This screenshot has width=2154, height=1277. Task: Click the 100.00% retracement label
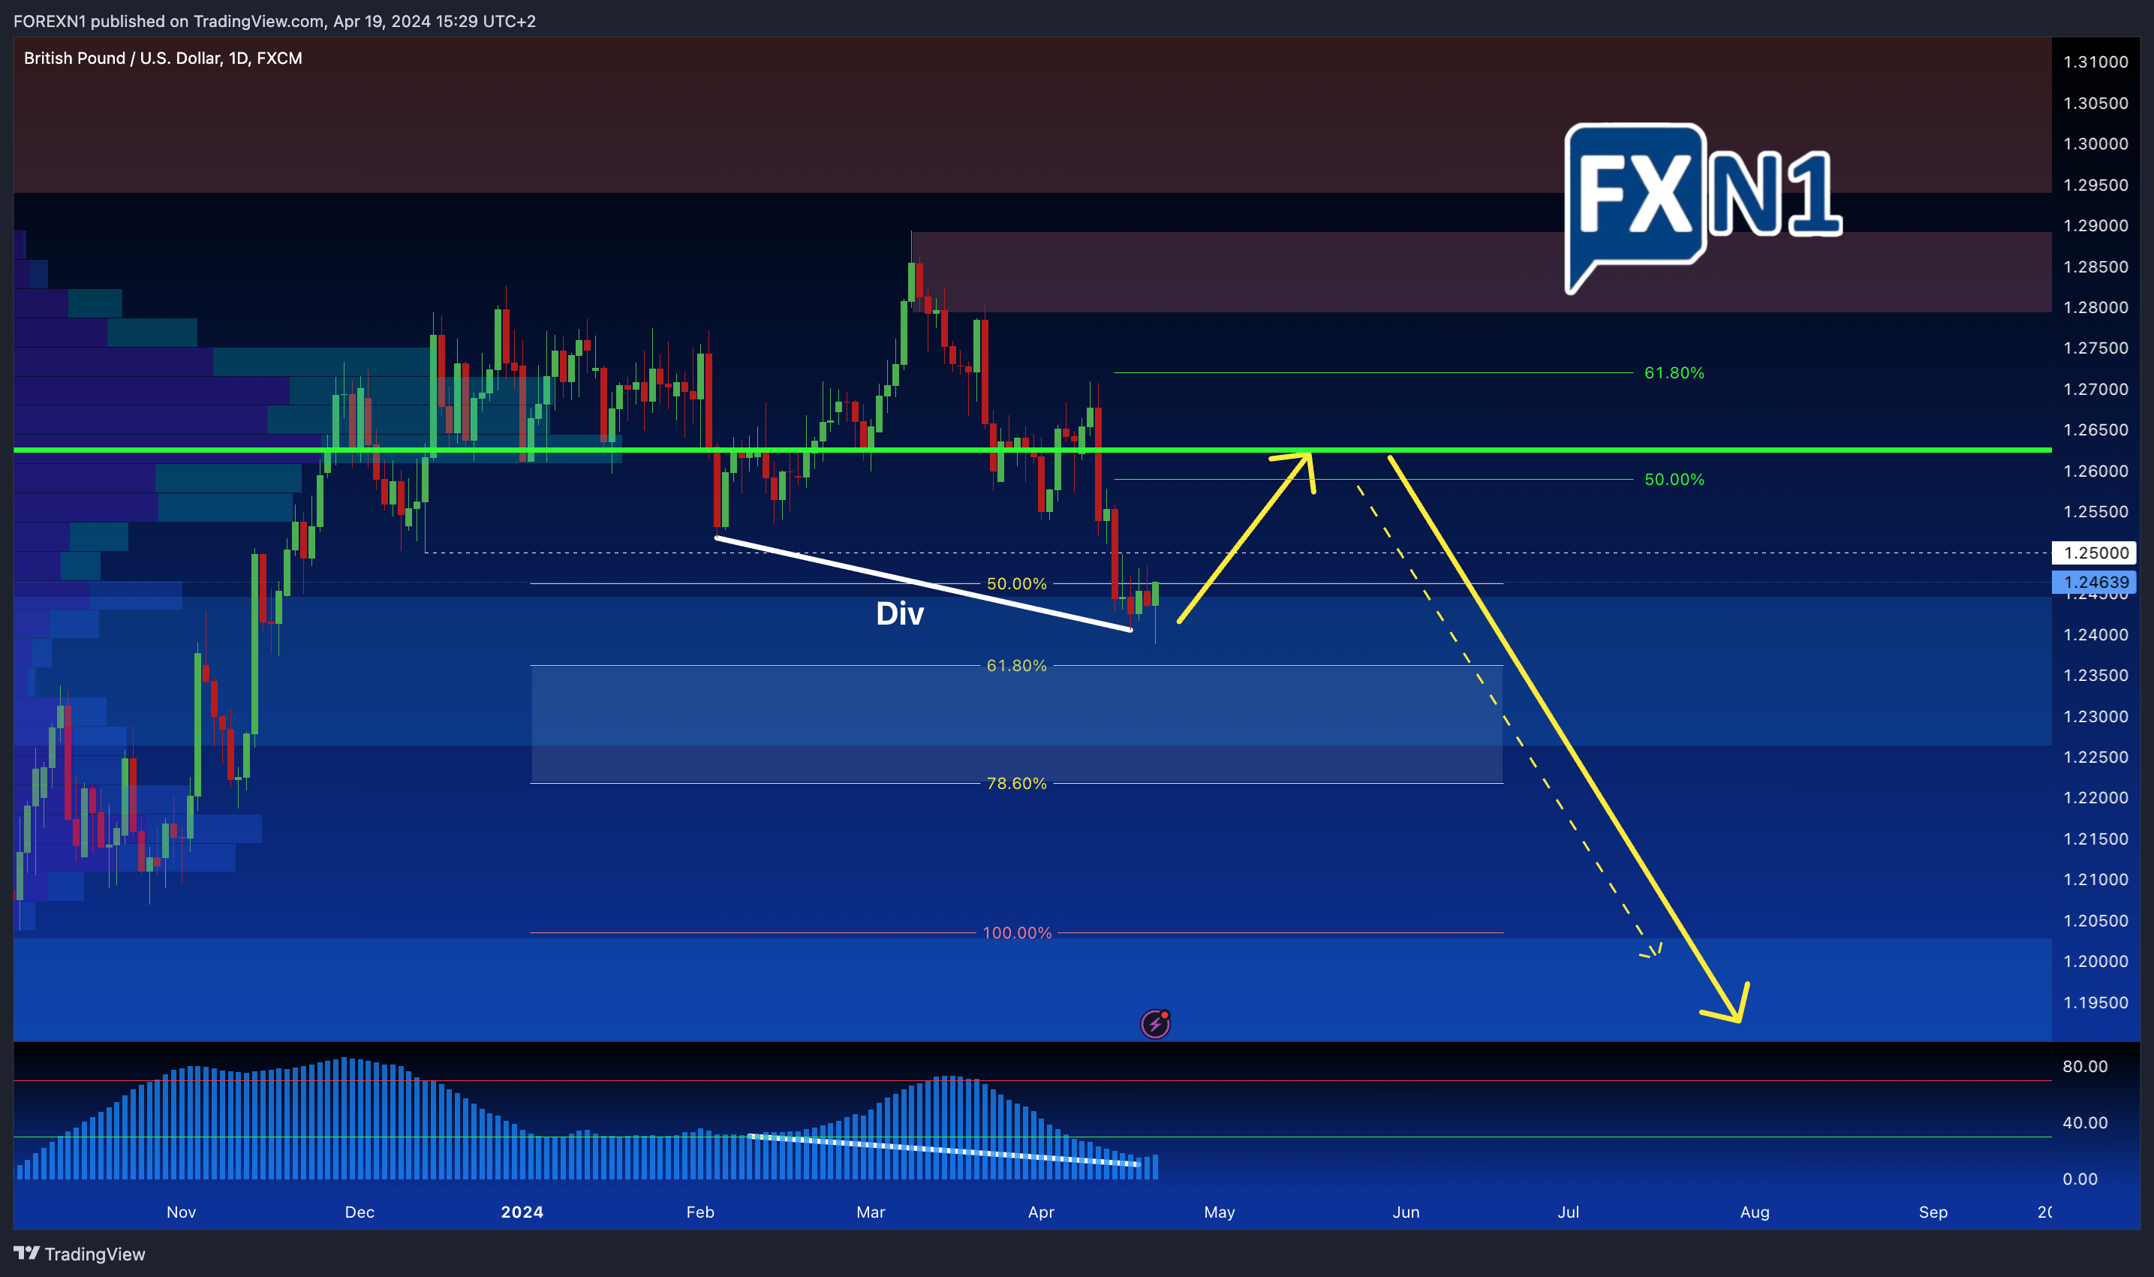(x=1017, y=933)
